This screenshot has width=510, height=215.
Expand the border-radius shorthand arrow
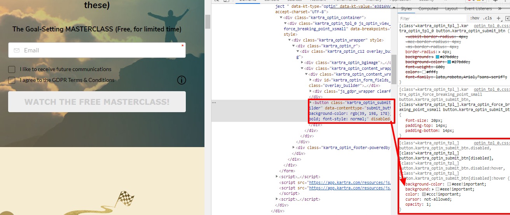coord(440,52)
